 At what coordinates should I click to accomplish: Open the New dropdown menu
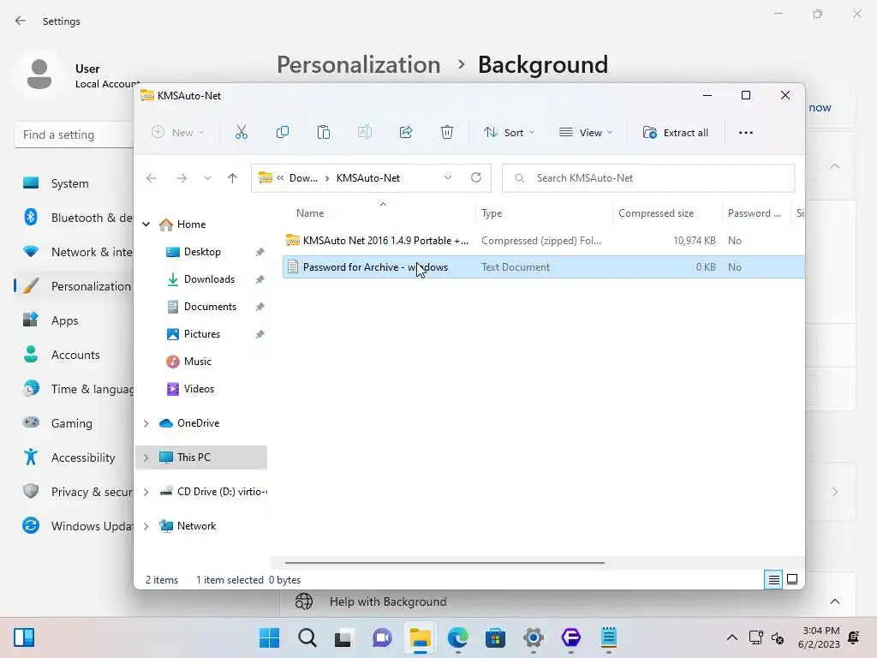178,133
